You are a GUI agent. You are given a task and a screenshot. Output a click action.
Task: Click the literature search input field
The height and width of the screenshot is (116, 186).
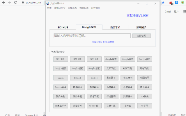point(92,36)
